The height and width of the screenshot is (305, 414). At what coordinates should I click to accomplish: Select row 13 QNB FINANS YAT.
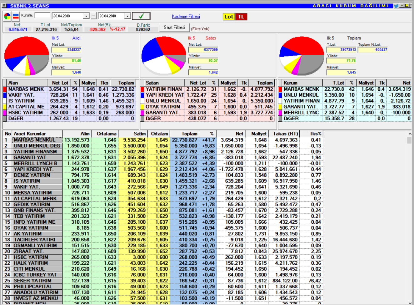(163, 210)
